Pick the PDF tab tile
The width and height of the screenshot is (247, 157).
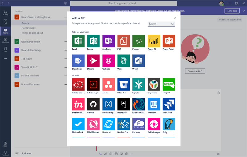[x=124, y=41]
